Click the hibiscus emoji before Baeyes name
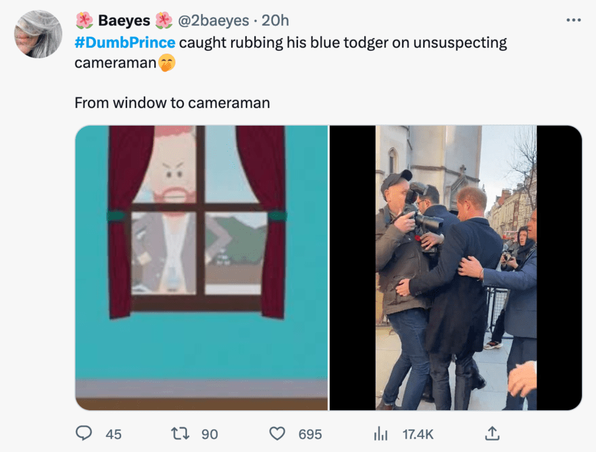Image resolution: width=596 pixels, height=452 pixels. [84, 21]
